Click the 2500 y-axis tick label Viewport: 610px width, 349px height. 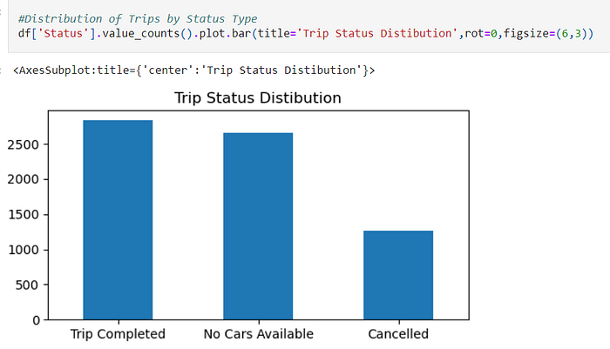tap(24, 144)
